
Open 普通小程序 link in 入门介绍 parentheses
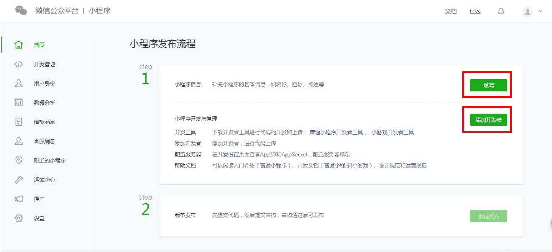click(273, 166)
